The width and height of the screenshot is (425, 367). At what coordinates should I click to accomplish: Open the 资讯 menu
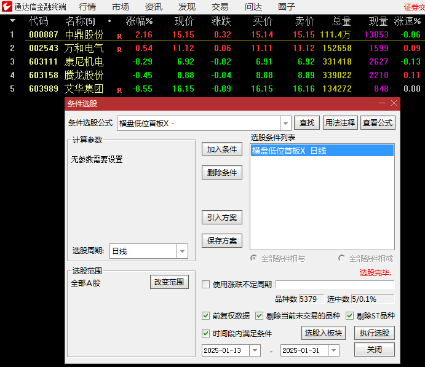point(154,7)
